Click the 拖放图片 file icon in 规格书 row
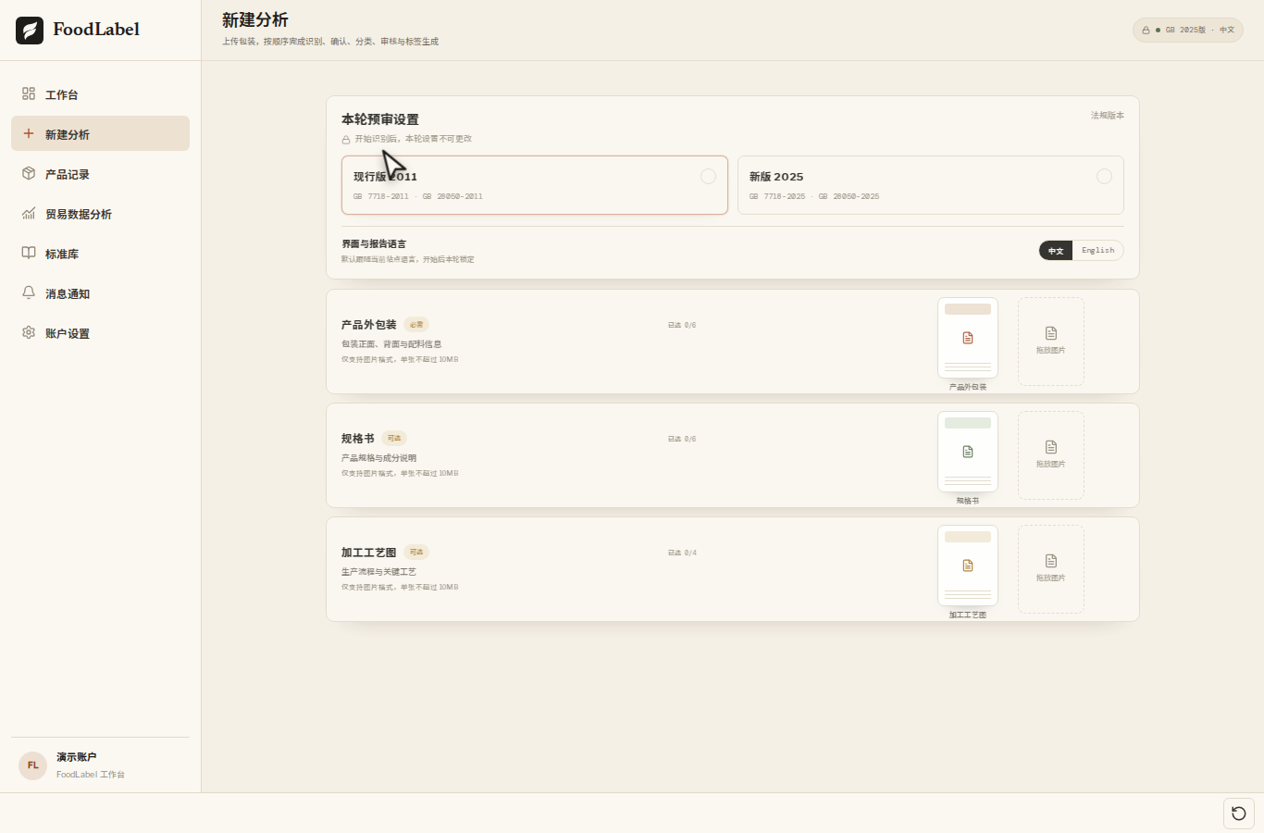 click(x=1051, y=447)
